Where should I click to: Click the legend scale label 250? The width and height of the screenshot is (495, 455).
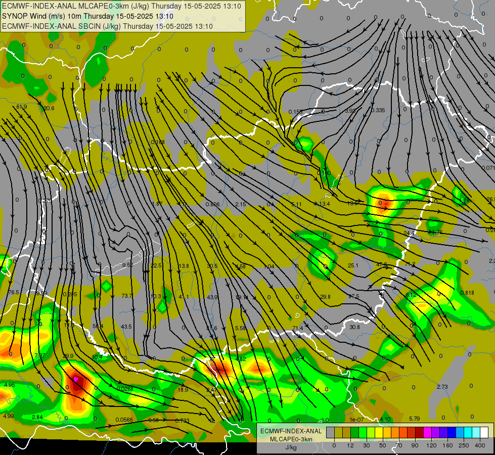click(x=464, y=445)
